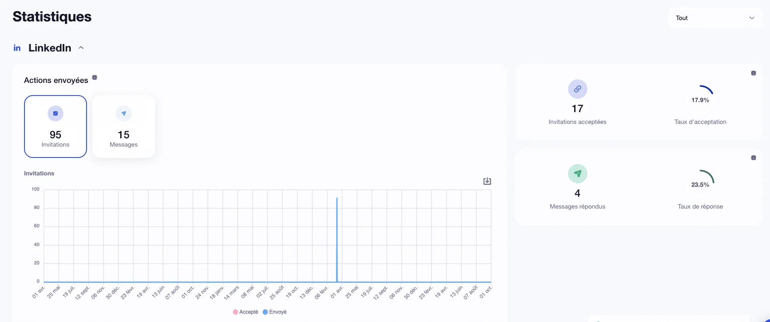Click the blue Envoyé legend dot
The height and width of the screenshot is (322, 770).
click(x=265, y=312)
